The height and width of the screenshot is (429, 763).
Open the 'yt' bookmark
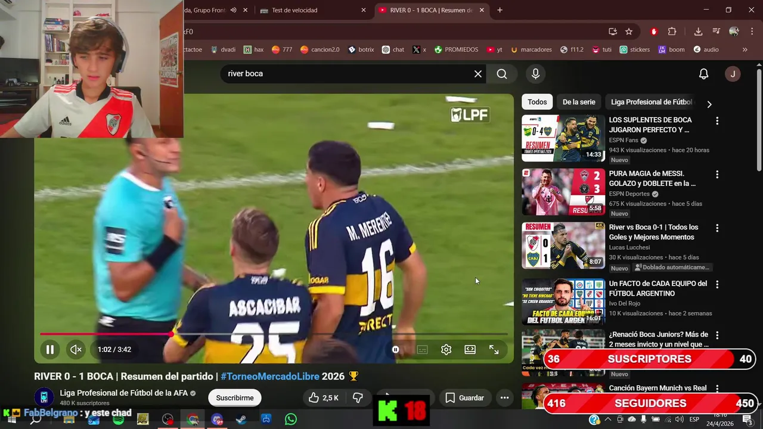pos(494,49)
